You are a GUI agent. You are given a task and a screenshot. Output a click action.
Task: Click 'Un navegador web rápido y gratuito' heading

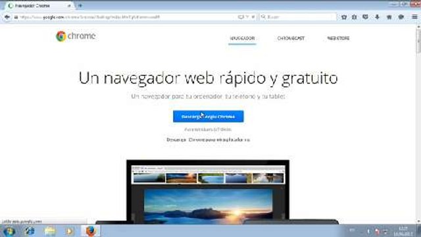click(x=208, y=78)
